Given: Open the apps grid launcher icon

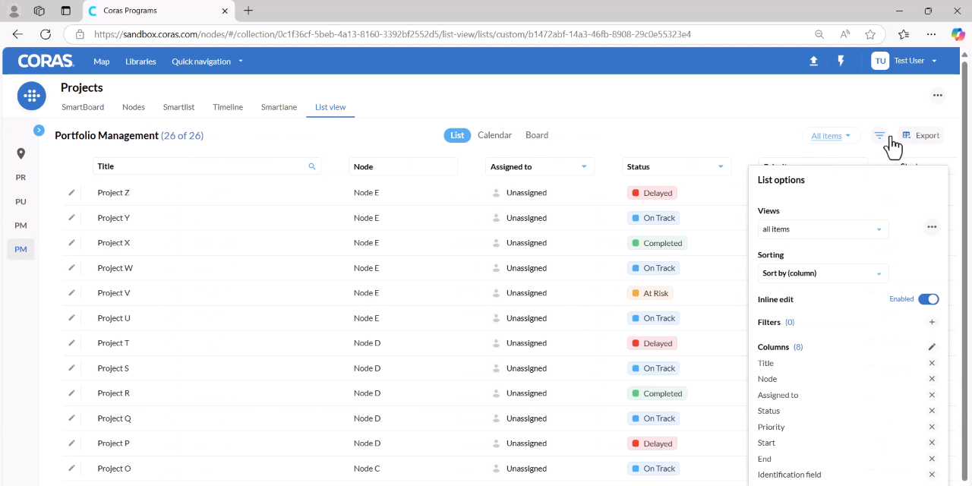Looking at the screenshot, I should click(x=31, y=96).
